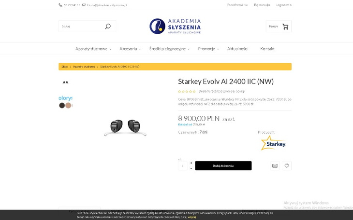Decrease quantity with the minus button
This screenshot has width=353, height=220.
[191, 168]
